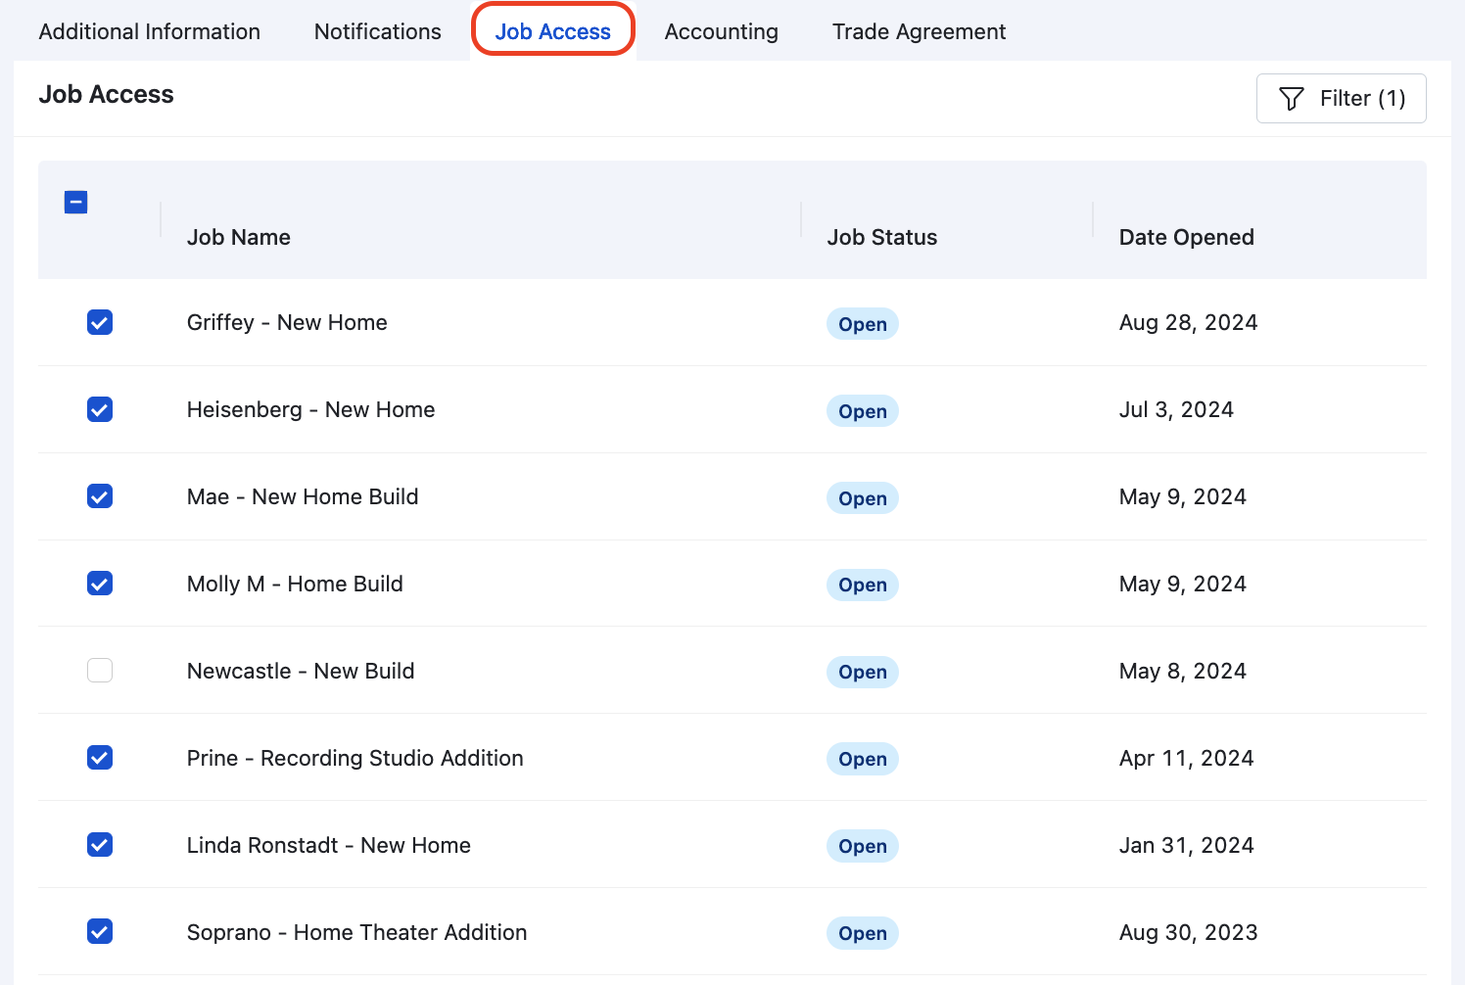Uncheck the Griffey - New Home checkbox

click(100, 322)
